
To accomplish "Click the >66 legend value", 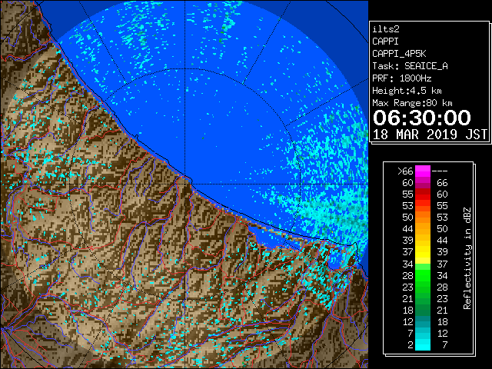I will [x=405, y=171].
